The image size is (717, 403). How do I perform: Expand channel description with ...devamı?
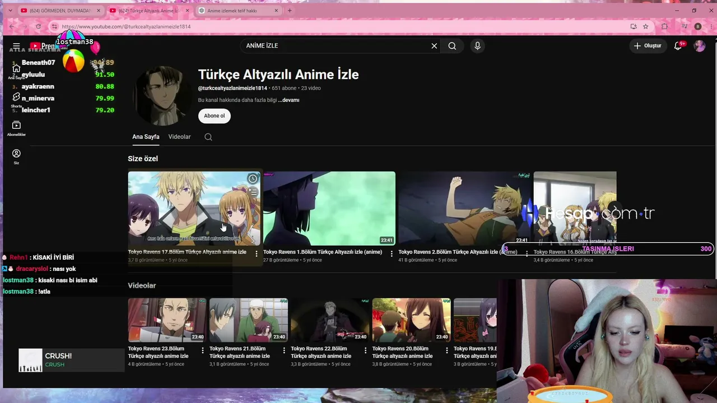(x=288, y=100)
